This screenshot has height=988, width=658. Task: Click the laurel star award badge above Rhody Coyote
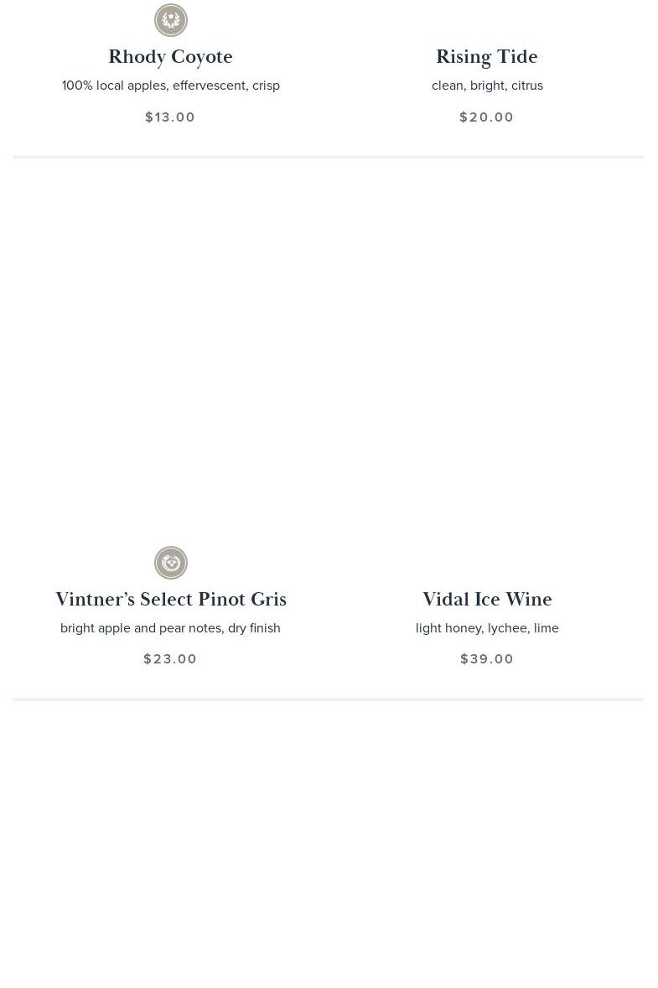[171, 20]
